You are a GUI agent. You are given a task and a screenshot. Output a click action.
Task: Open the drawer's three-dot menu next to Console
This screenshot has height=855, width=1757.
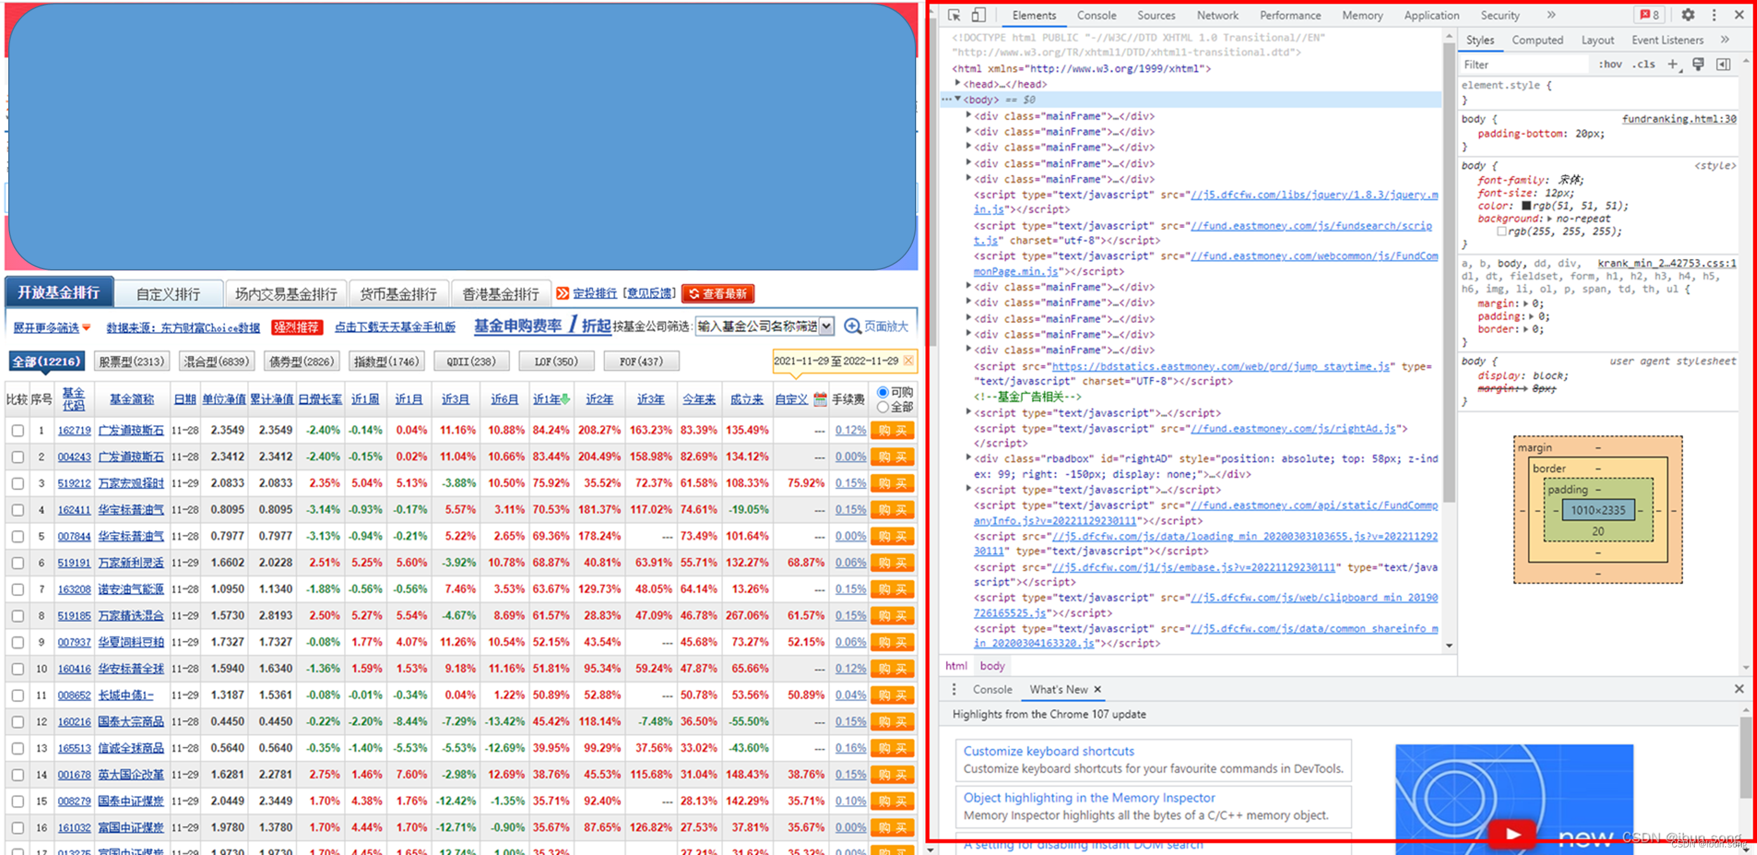click(x=954, y=689)
